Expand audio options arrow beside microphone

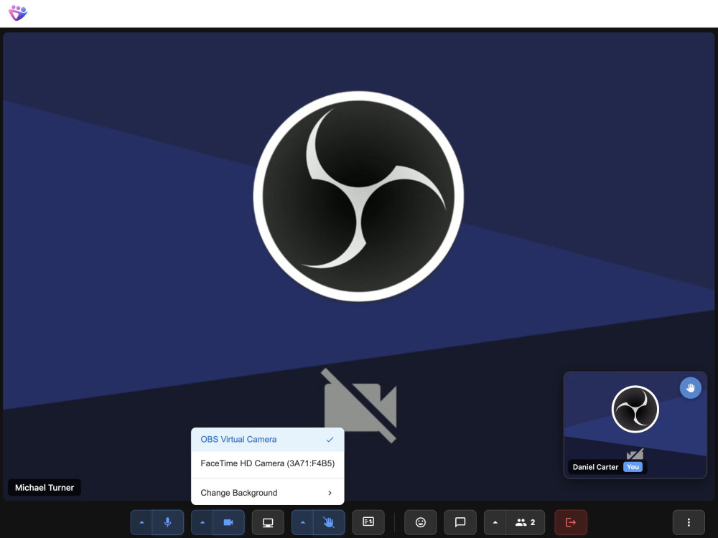[x=141, y=522]
